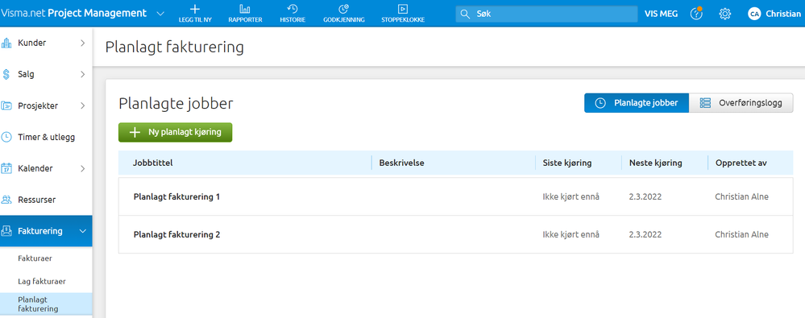Open the VIS MEG link
Viewport: 805px width, 318px height.
pyautogui.click(x=662, y=14)
